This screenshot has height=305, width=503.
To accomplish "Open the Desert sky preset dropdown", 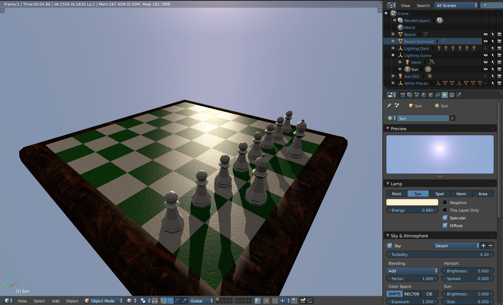I will [x=456, y=246].
